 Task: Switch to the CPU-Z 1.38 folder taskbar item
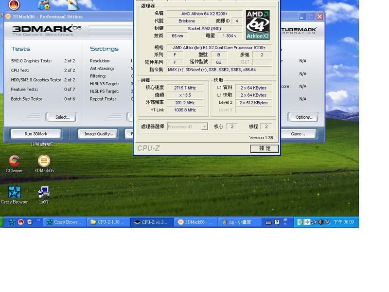(x=108, y=222)
